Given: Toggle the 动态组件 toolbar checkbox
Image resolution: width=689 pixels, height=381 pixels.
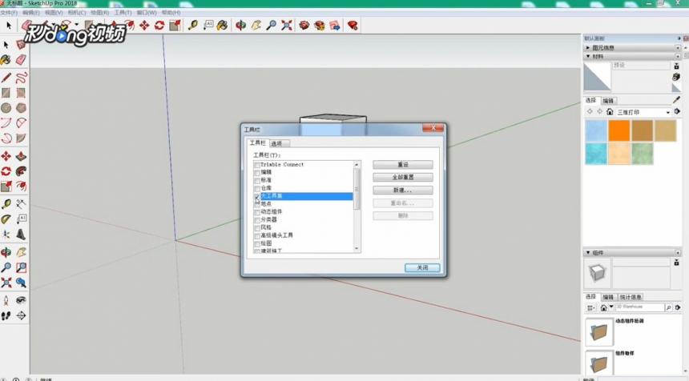Looking at the screenshot, I should (257, 212).
